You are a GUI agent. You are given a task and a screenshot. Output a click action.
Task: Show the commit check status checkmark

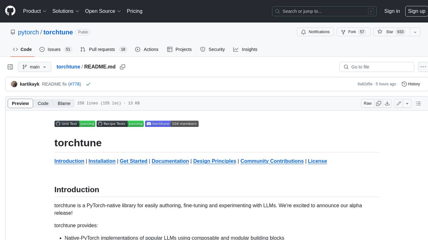[x=88, y=84]
